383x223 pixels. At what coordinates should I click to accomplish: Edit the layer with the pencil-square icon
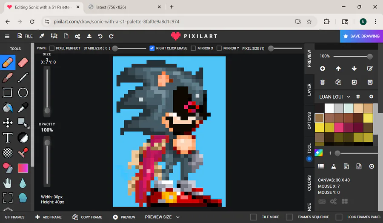[370, 69]
